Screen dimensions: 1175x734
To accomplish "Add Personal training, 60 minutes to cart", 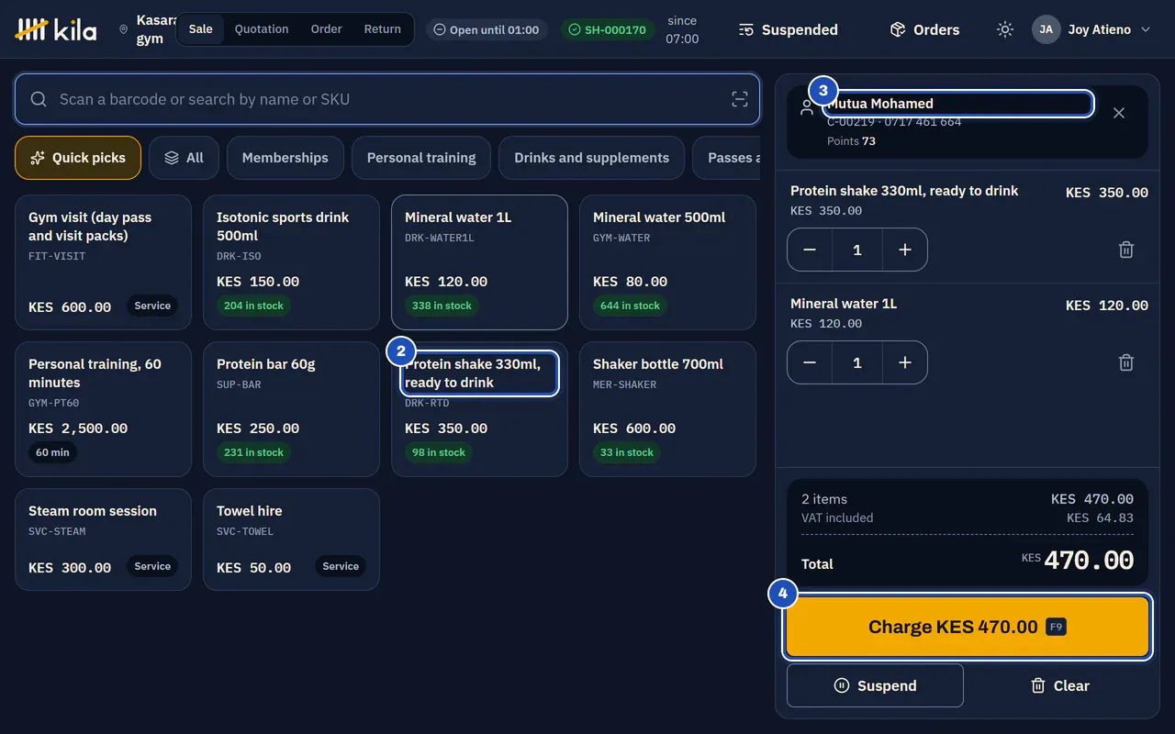I will pyautogui.click(x=103, y=409).
